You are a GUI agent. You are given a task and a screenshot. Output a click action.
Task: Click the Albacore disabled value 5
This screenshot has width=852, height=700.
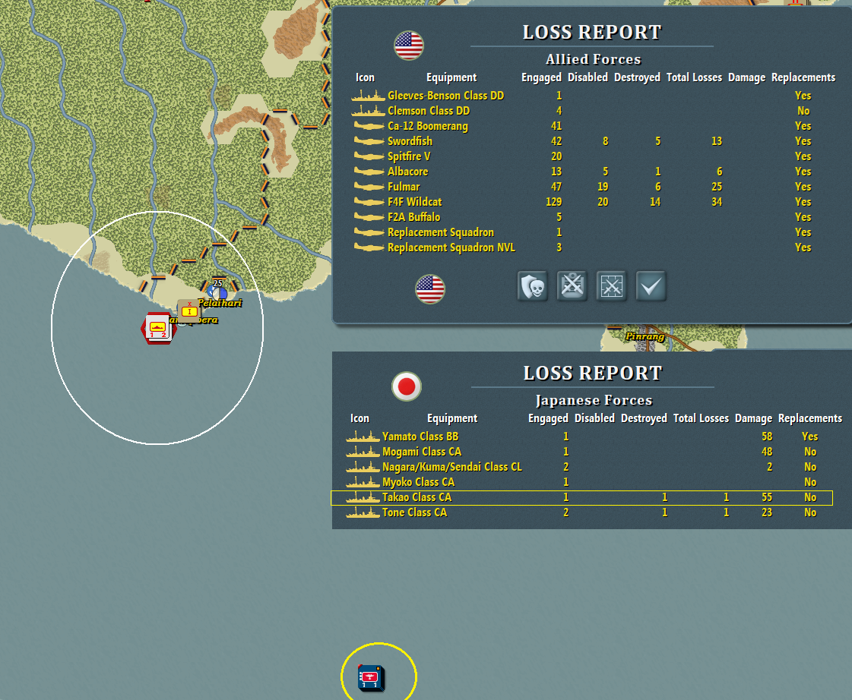click(x=605, y=172)
